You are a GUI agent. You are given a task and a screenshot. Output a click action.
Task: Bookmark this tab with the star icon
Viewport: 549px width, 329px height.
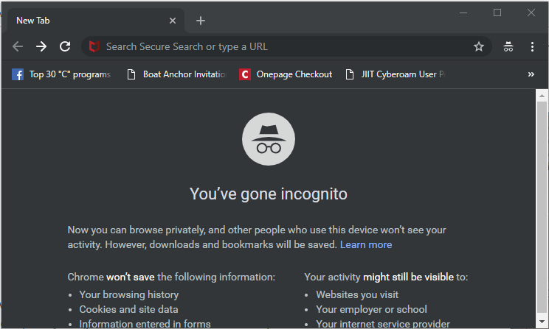(479, 46)
